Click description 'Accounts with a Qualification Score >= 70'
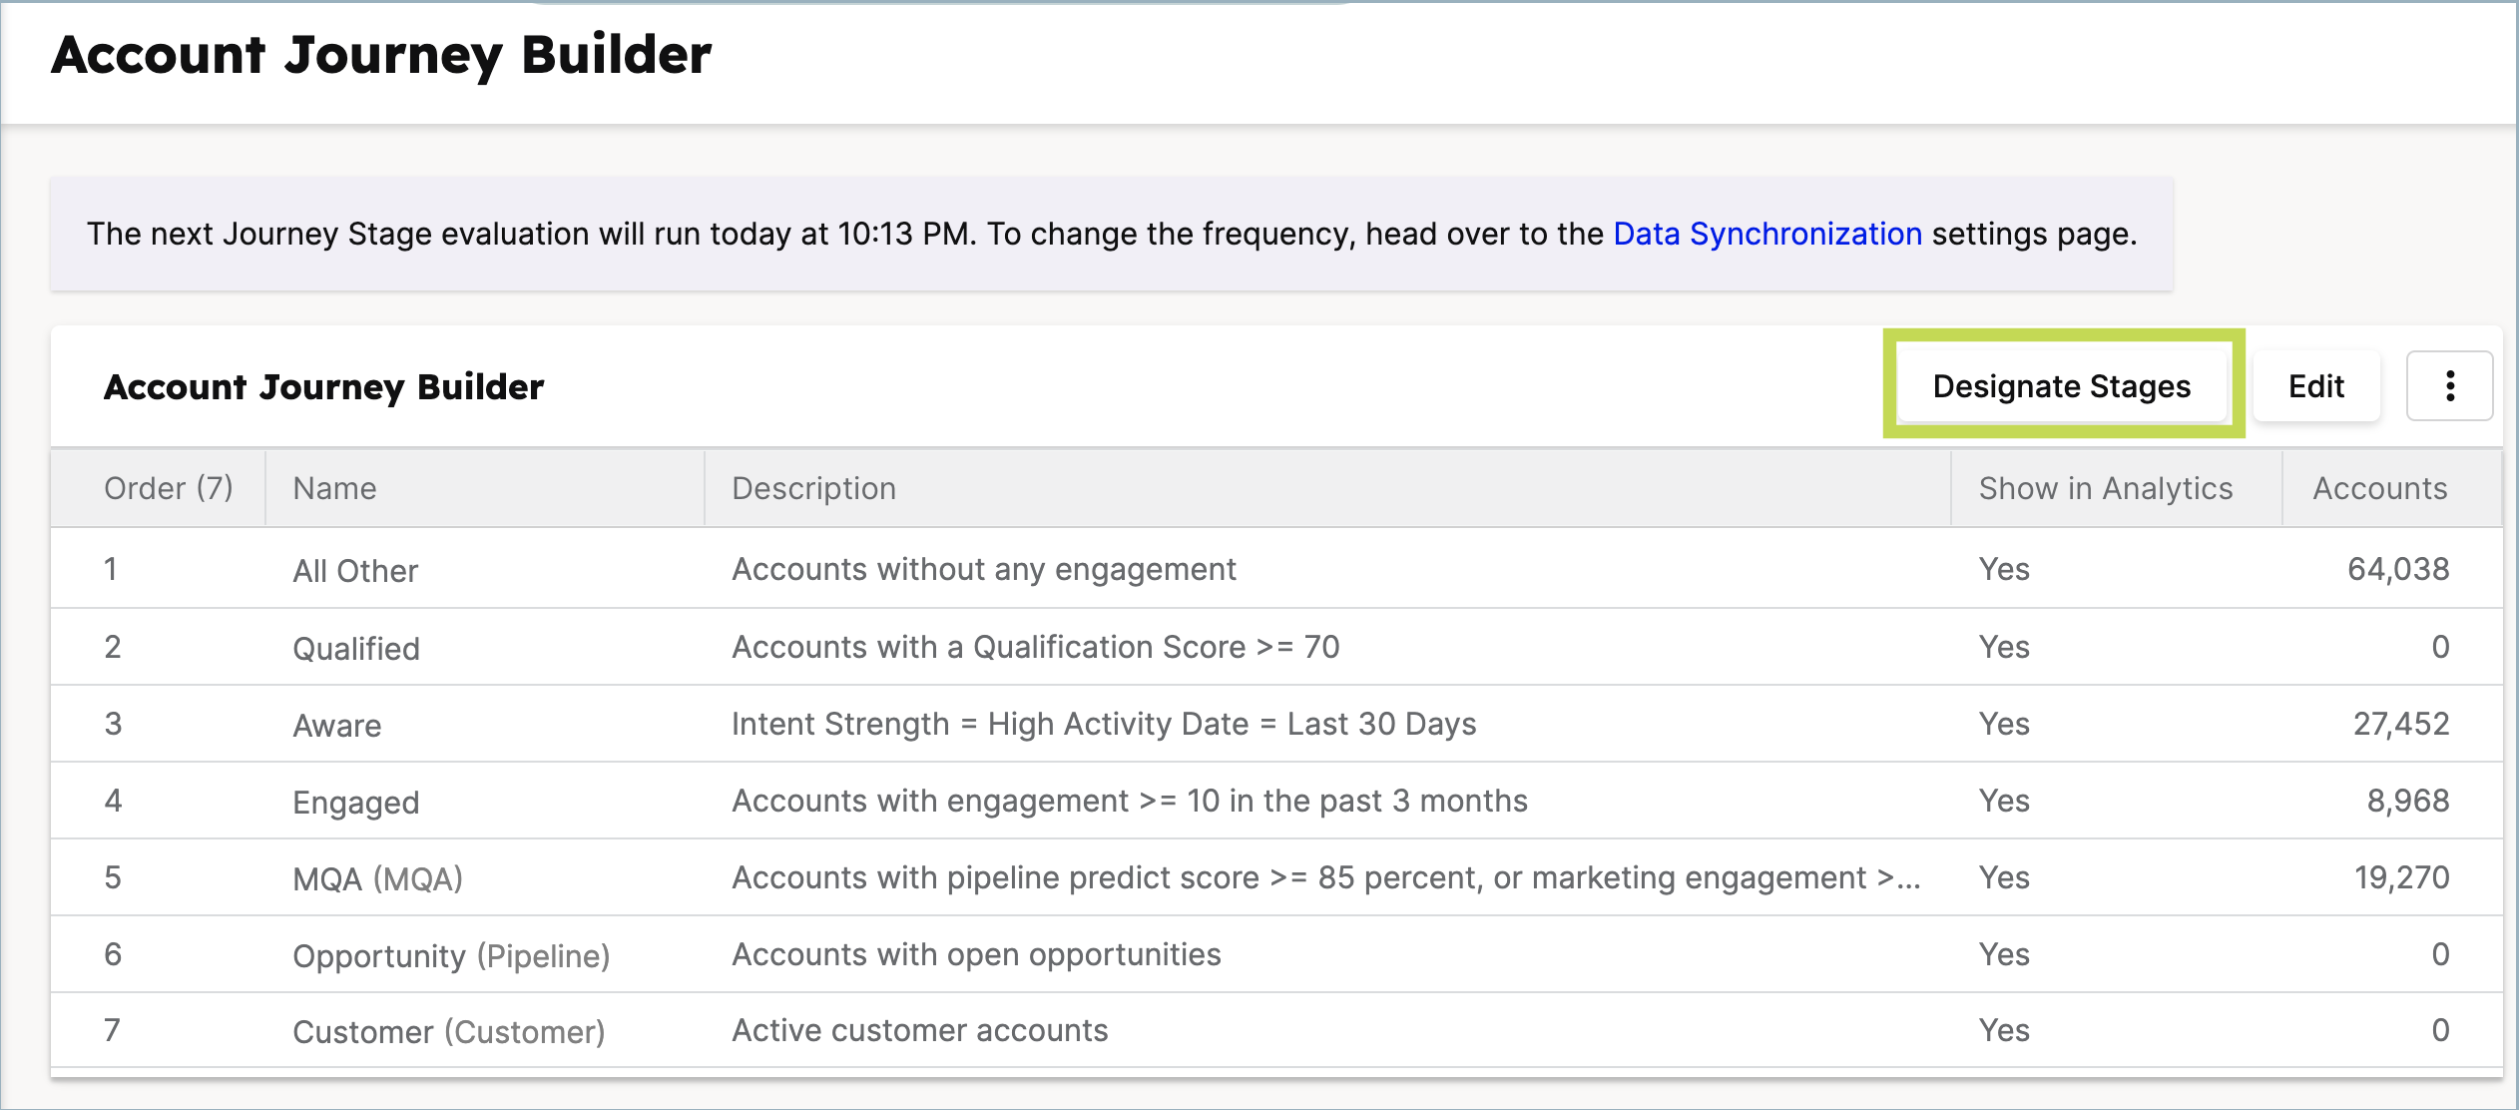The height and width of the screenshot is (1110, 2519). tap(1036, 647)
